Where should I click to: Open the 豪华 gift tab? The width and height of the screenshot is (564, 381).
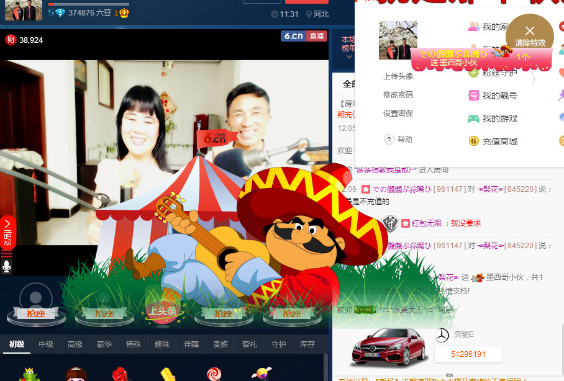tap(104, 344)
